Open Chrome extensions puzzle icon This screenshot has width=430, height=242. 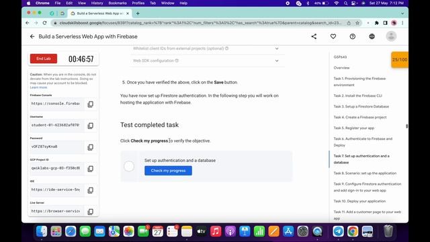(376, 23)
